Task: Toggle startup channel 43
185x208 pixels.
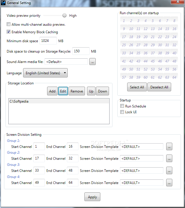Action: pyautogui.click(x=138, y=61)
